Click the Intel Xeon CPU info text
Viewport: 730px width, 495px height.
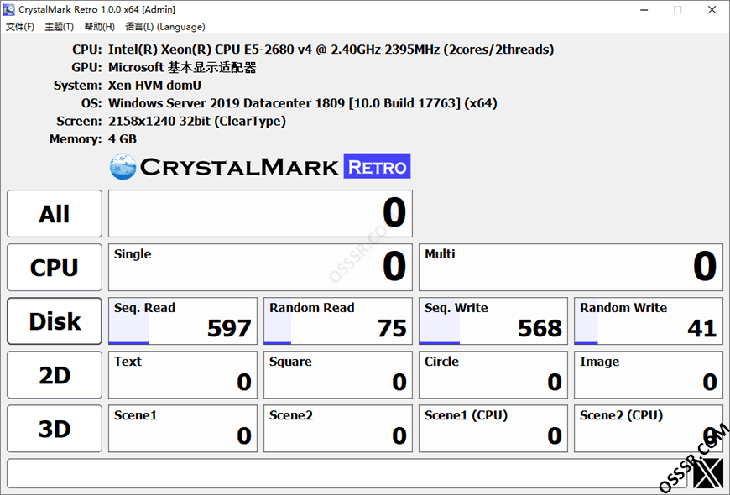(331, 49)
